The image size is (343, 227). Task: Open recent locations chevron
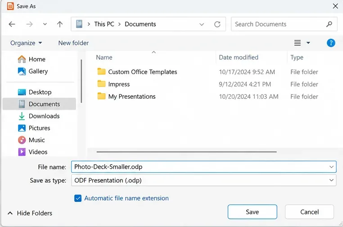point(45,24)
